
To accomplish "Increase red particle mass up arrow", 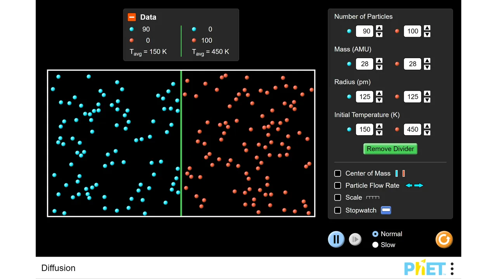I will tap(427, 60).
